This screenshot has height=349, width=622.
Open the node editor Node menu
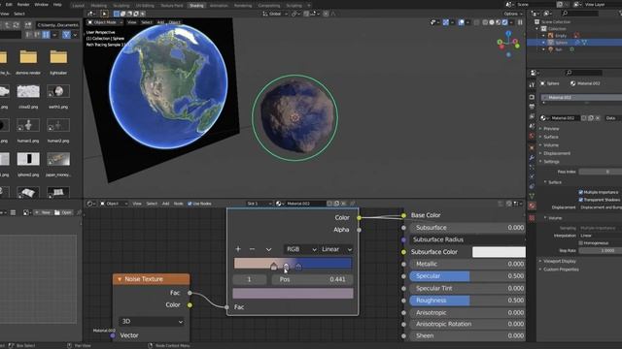[179, 204]
